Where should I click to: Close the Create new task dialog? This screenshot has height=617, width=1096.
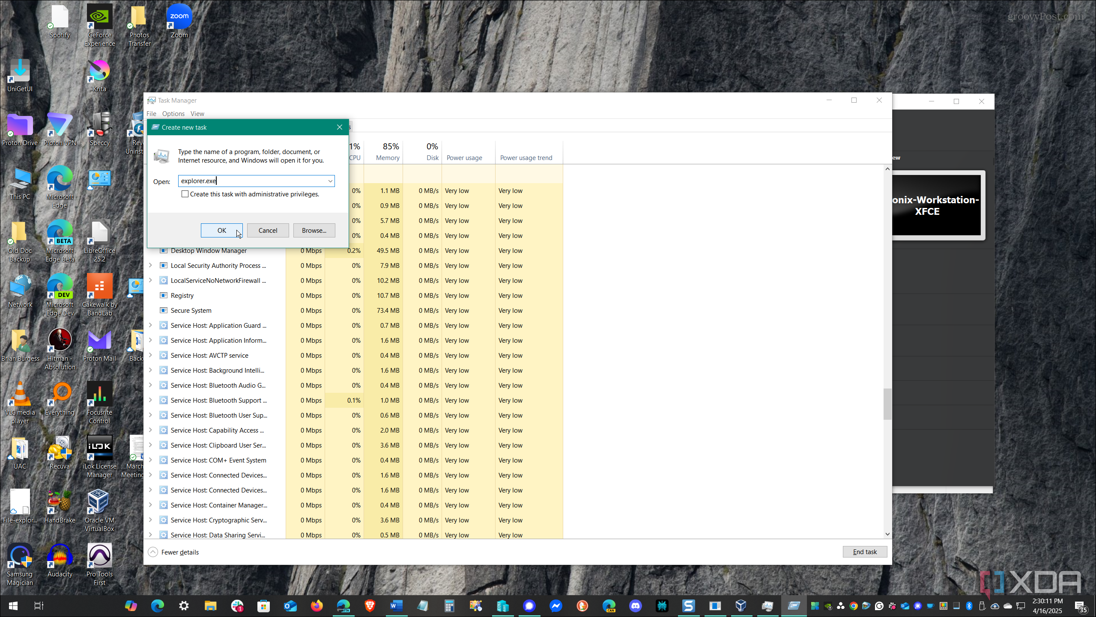[340, 127]
